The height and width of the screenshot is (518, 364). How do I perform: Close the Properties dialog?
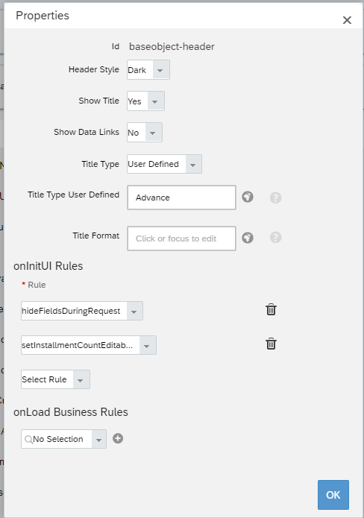(x=347, y=20)
